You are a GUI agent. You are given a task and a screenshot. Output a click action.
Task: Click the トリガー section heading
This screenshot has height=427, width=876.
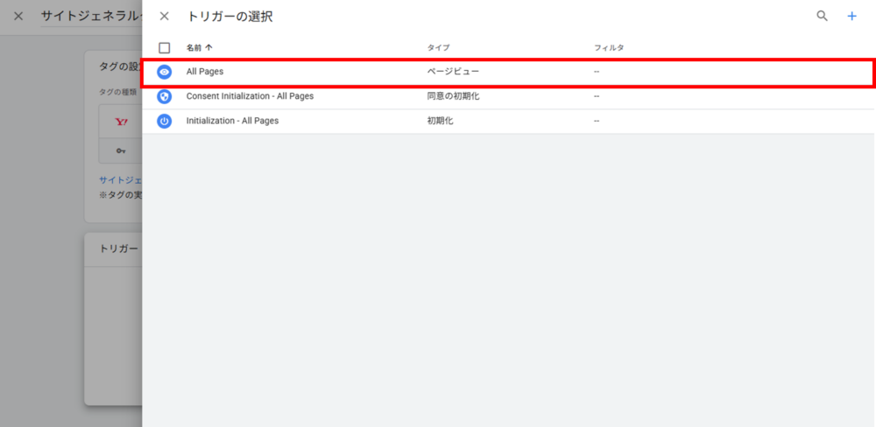(x=118, y=249)
